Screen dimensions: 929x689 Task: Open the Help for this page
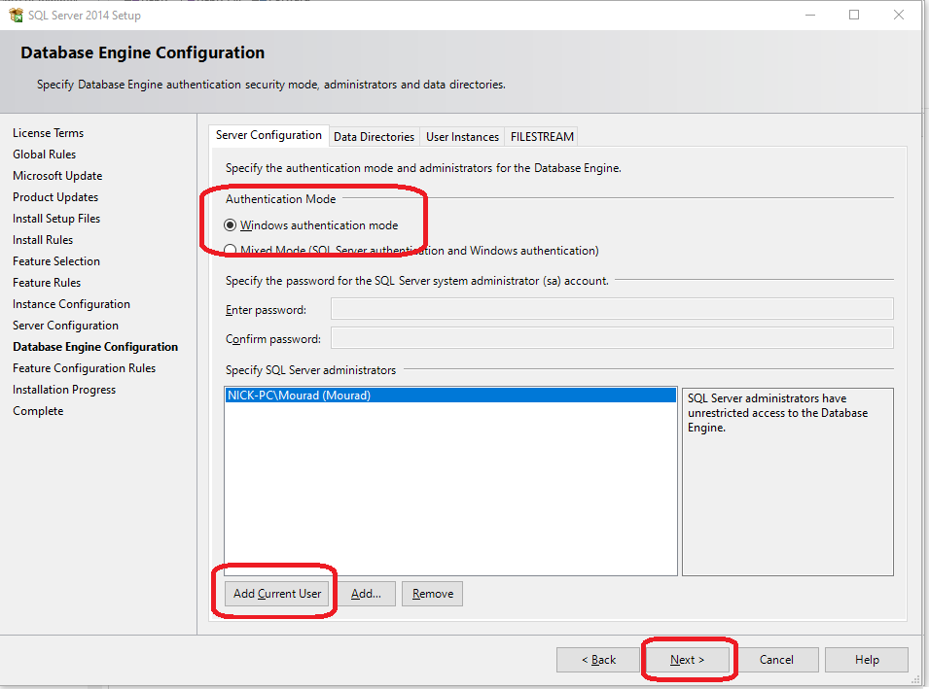(x=866, y=659)
